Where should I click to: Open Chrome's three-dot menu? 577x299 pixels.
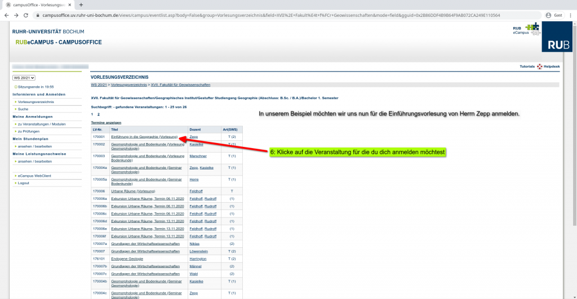570,15
